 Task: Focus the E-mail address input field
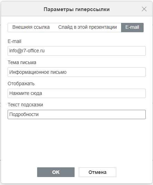[77, 51]
